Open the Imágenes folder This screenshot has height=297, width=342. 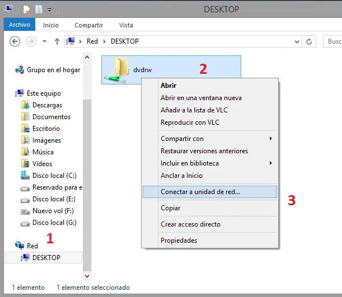click(46, 140)
